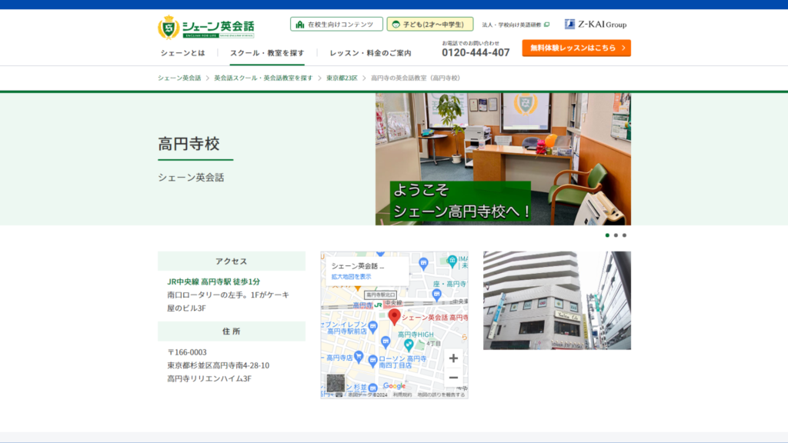Viewport: 788px width, 443px height.
Task: Click ローソン 高円寺南四丁目店 map marker
Action: (373, 360)
